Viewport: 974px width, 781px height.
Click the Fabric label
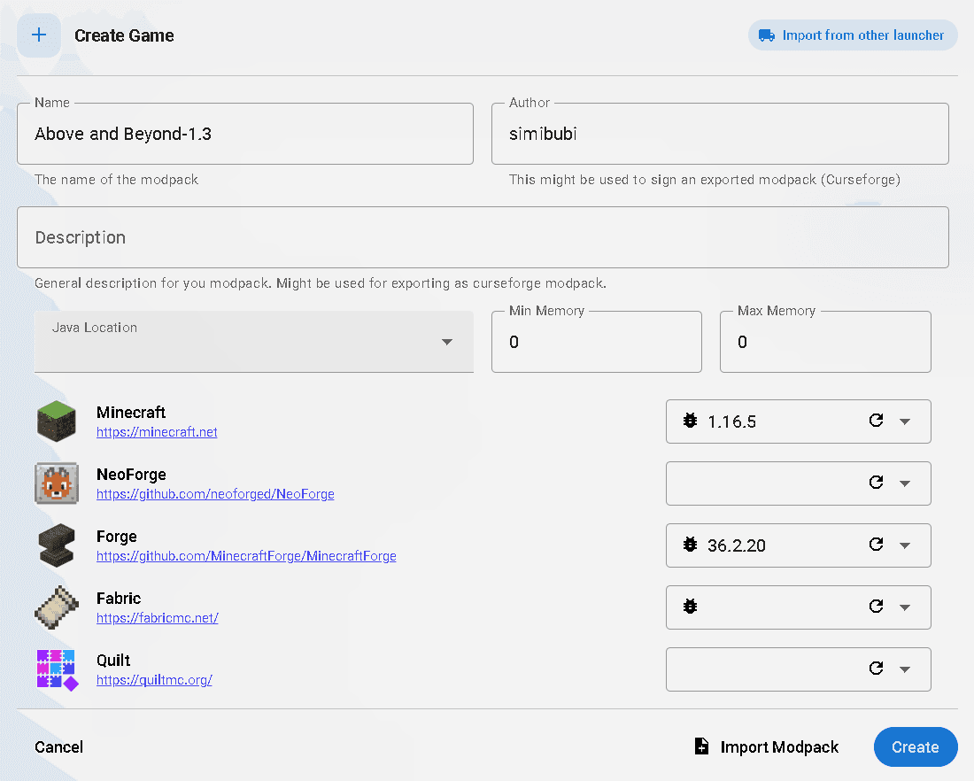119,599
